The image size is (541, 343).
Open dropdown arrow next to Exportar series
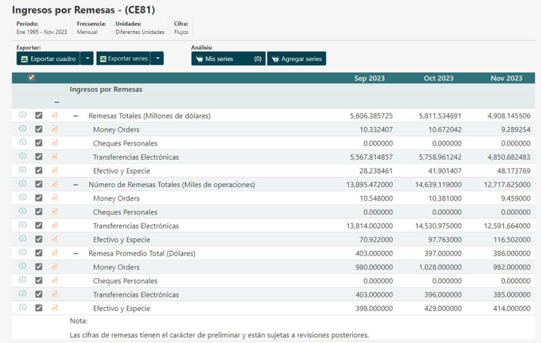(x=157, y=59)
